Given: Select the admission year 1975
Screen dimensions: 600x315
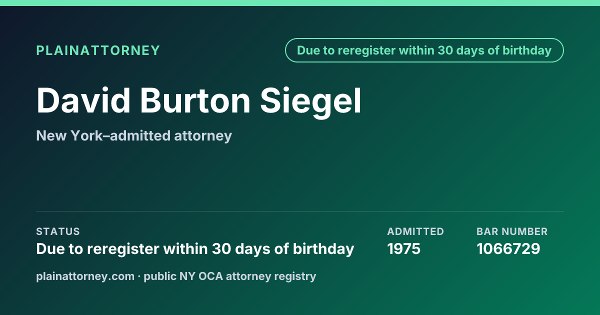Looking at the screenshot, I should pos(404,248).
